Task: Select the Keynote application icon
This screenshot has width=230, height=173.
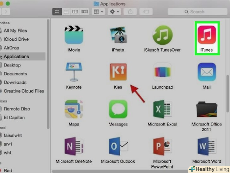Action: 74,72
